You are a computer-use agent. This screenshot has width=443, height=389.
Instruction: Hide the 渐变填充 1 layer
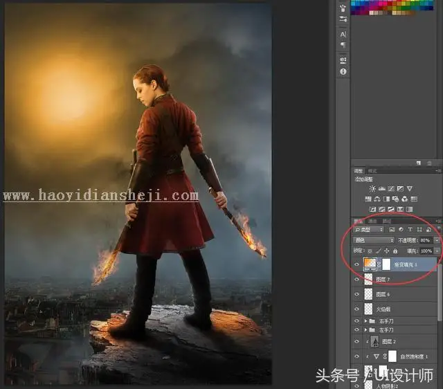coord(357,264)
